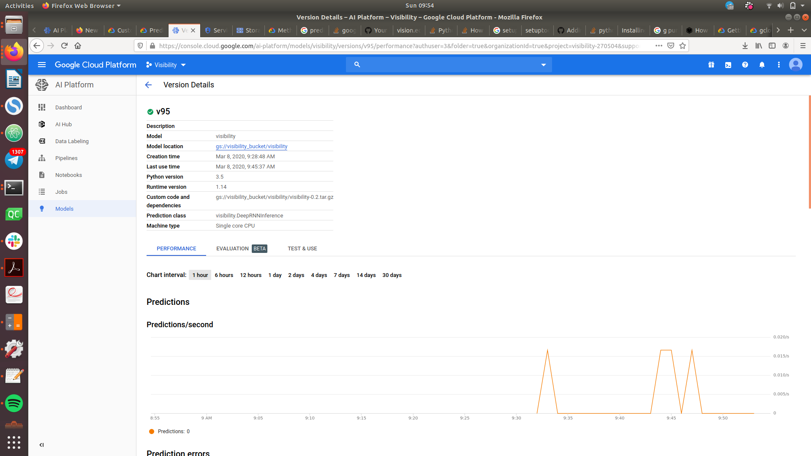Open the Cloud Shell terminal icon
The width and height of the screenshot is (811, 456).
(x=728, y=65)
